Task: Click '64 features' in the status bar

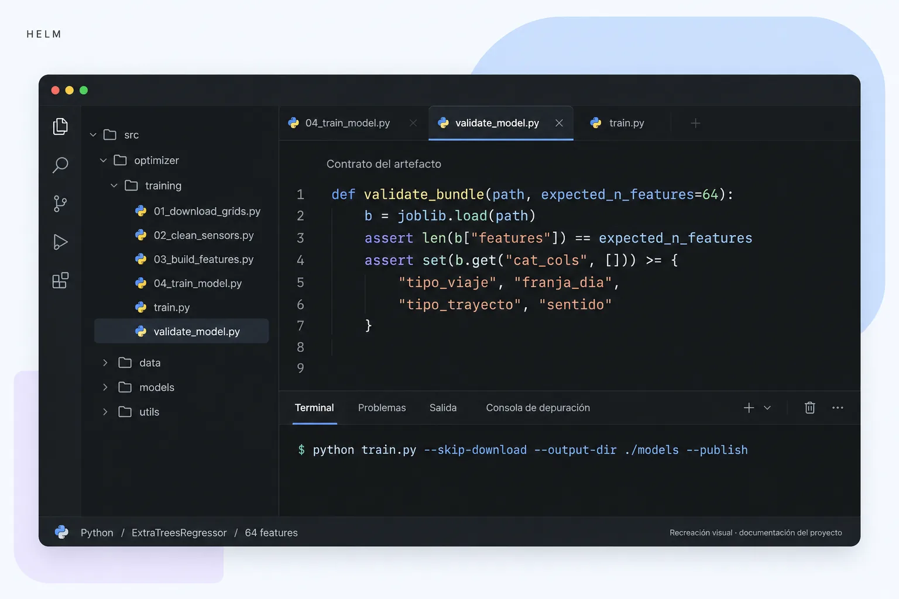Action: [x=271, y=533]
